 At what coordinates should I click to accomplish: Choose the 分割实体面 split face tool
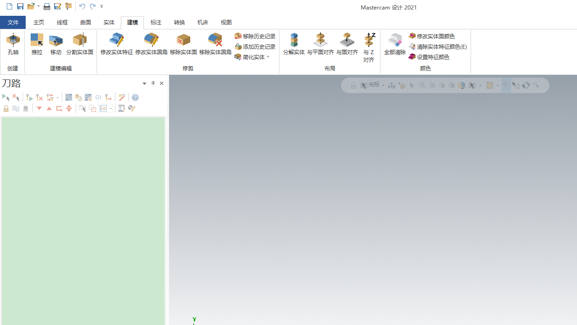tap(80, 44)
